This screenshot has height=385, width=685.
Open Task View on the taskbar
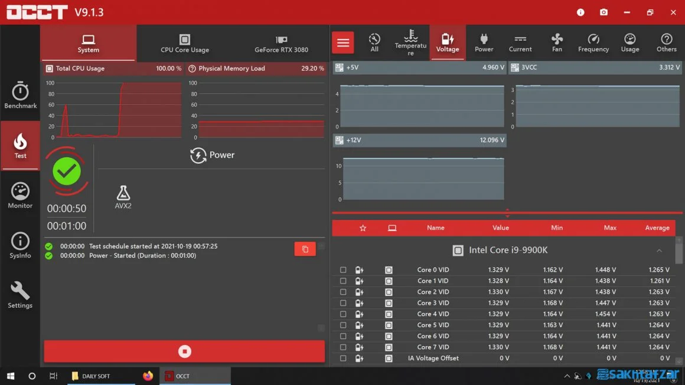pos(53,376)
